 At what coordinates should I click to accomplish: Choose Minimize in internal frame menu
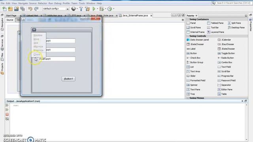pos(38,47)
